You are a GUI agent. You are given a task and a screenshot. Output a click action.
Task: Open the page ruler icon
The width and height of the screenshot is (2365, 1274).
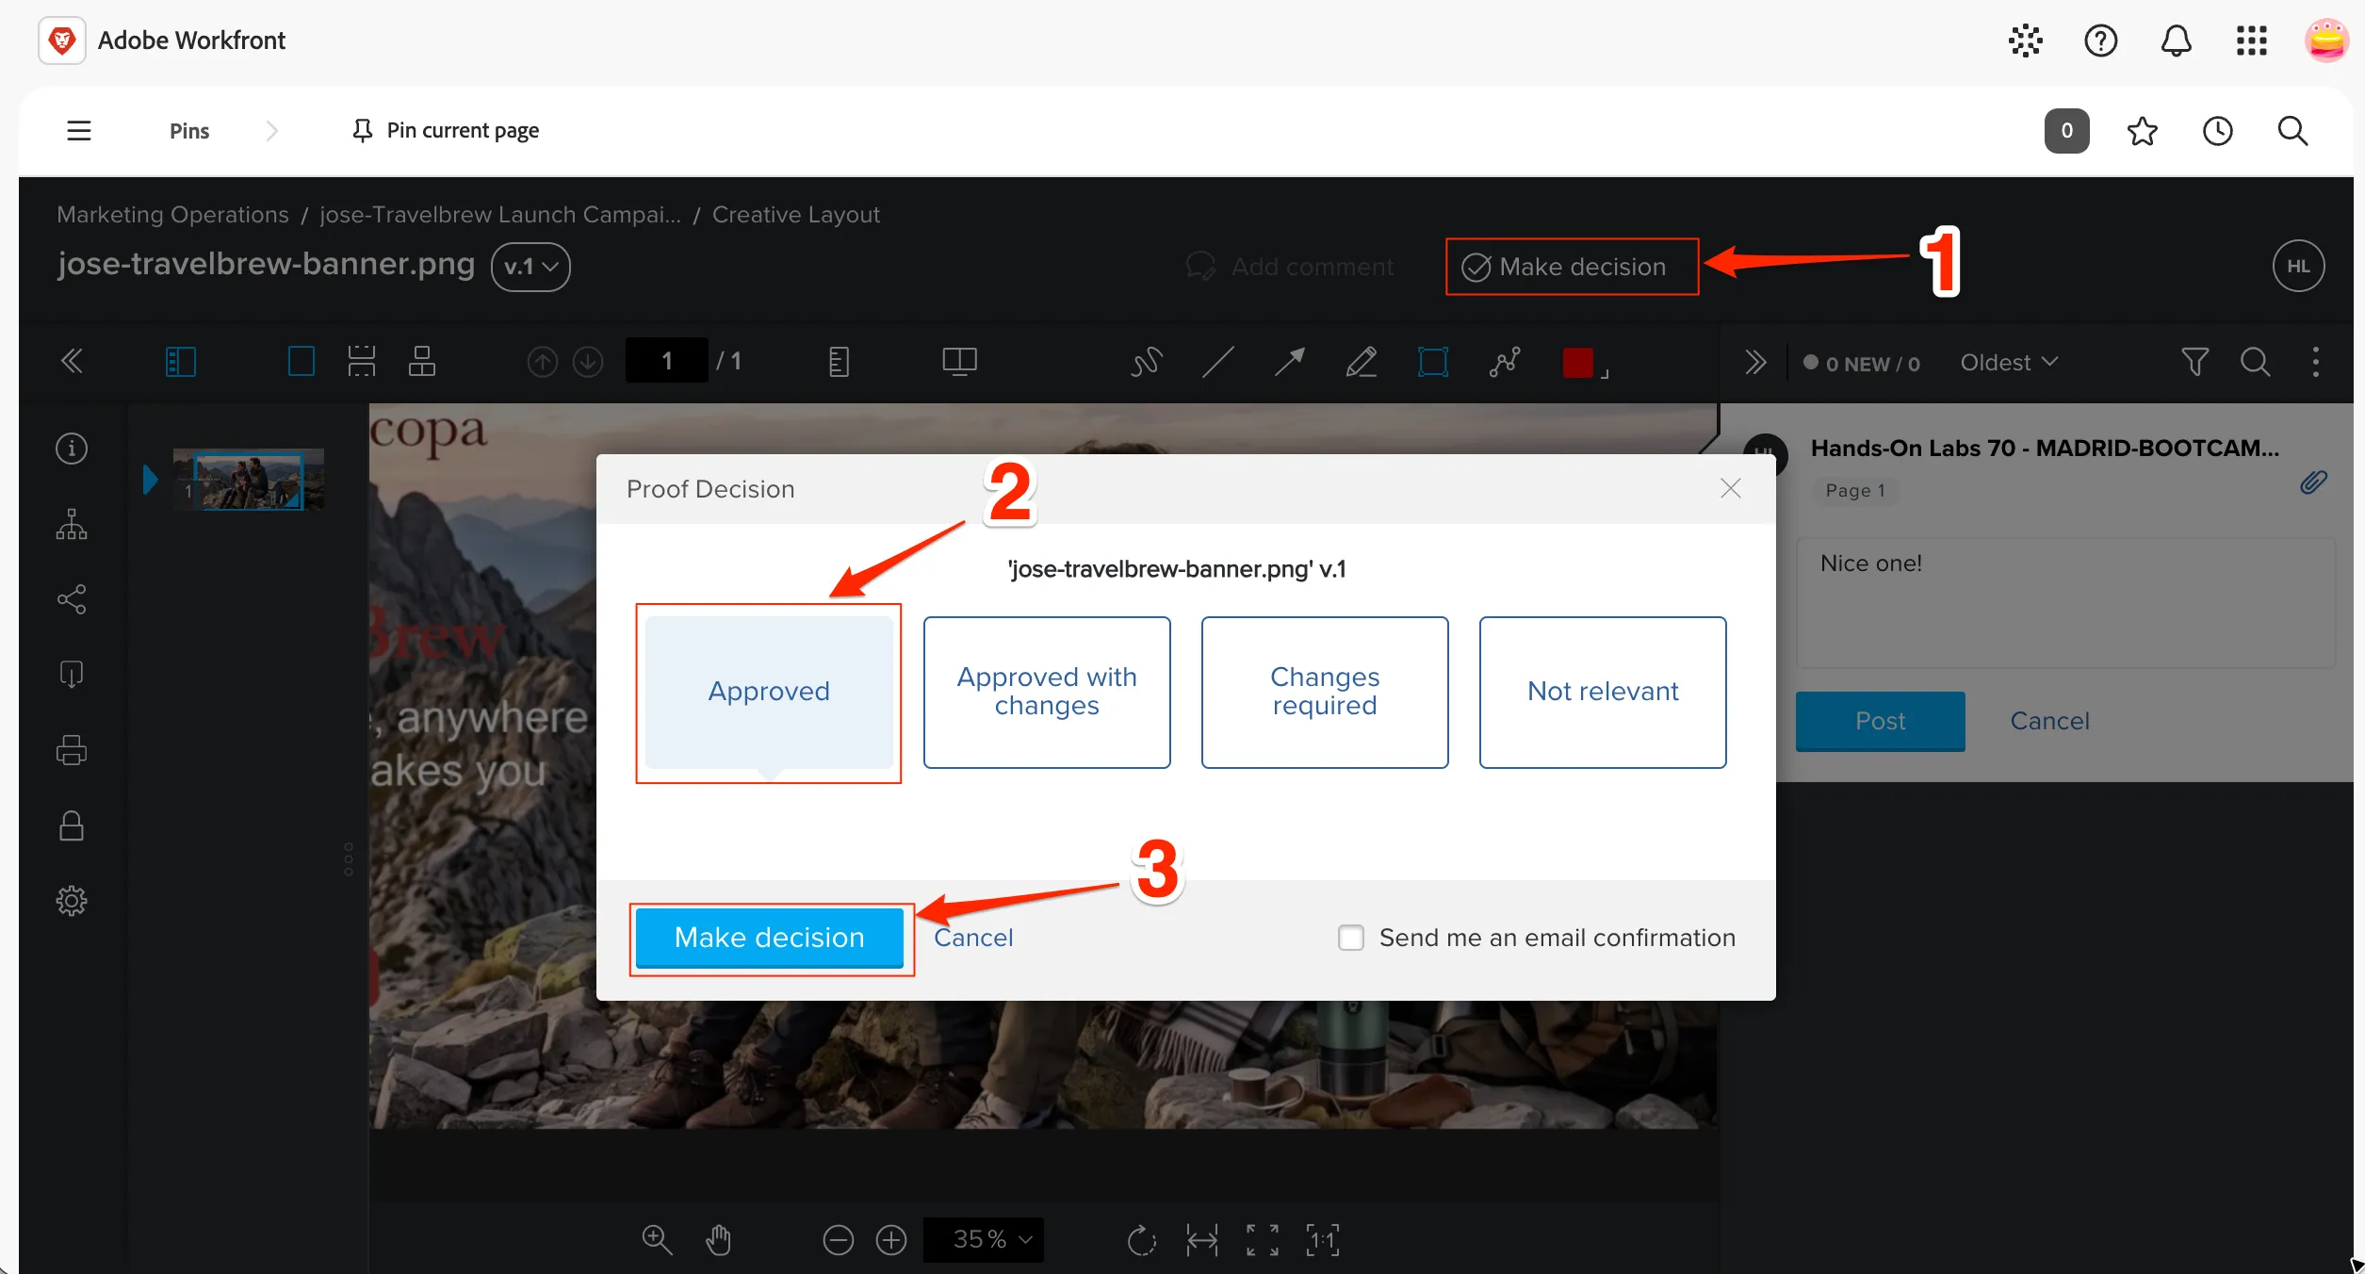coord(839,362)
